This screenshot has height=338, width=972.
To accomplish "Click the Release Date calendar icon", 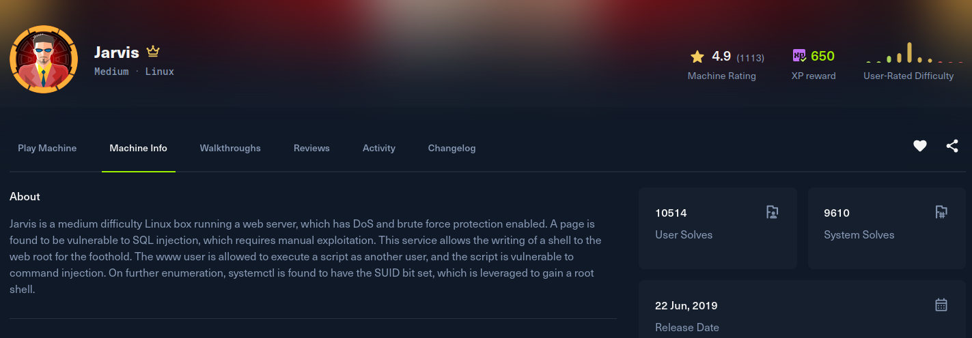I will (x=941, y=305).
